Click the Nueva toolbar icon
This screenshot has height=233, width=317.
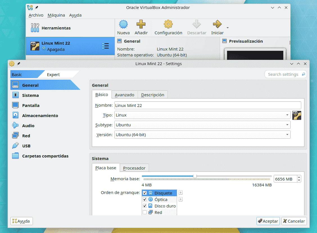(x=123, y=24)
